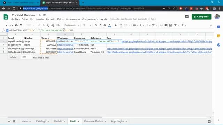Click the Redo icon in toolbar
The width and height of the screenshot is (223, 125).
(x=11, y=25)
